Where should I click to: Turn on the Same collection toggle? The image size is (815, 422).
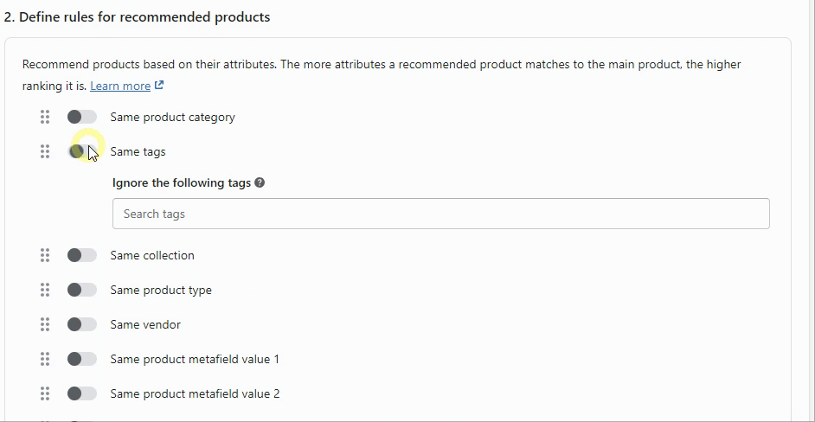click(x=82, y=255)
